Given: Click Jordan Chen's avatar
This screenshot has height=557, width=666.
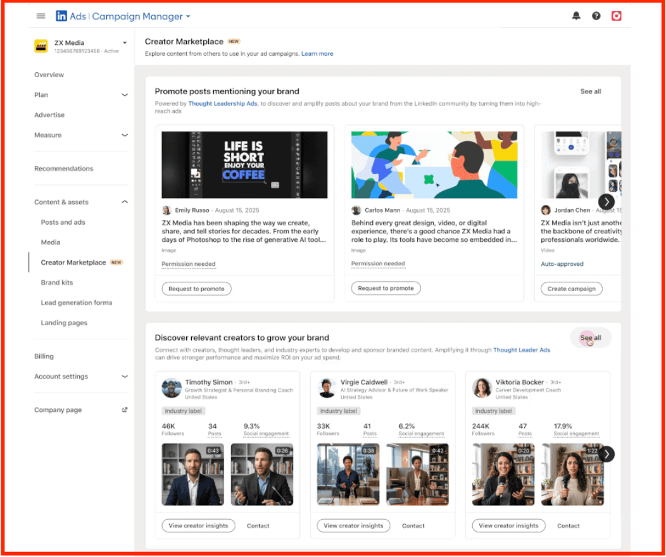Looking at the screenshot, I should point(545,210).
